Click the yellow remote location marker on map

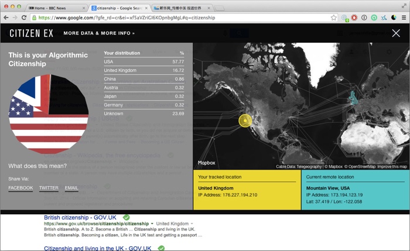tap(245, 121)
